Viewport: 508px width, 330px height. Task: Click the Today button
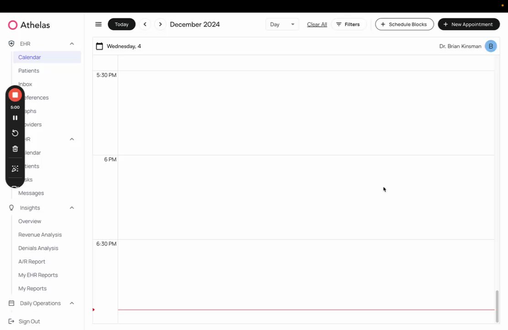click(x=121, y=24)
